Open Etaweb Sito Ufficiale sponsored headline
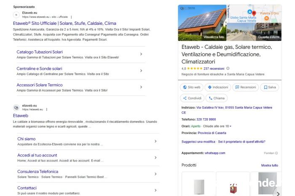 point(64,23)
